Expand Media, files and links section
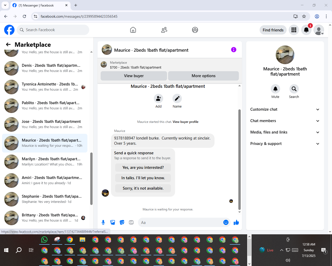This screenshot has height=266, width=332. point(285,132)
